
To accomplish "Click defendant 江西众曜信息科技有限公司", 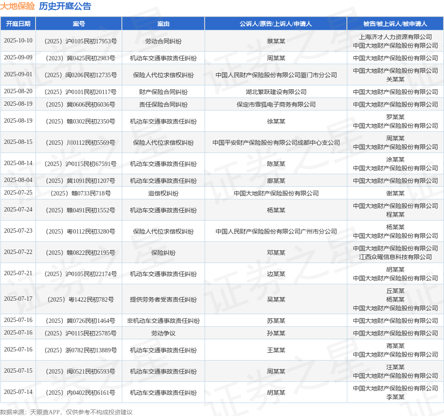I will 395,257.
